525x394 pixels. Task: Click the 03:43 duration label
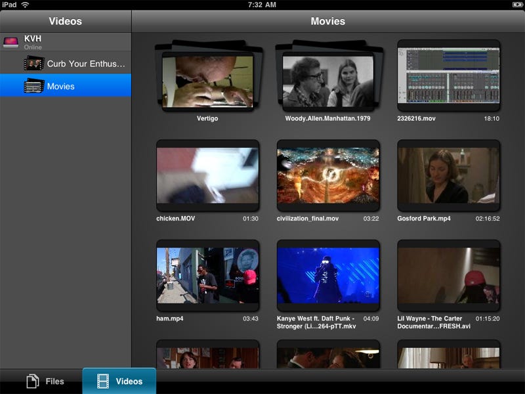(x=251, y=318)
